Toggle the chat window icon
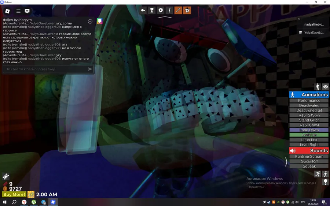Viewport: 330px width, 206px height. (x=27, y=11)
